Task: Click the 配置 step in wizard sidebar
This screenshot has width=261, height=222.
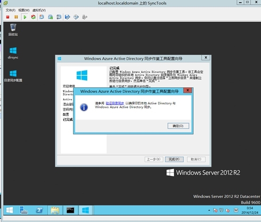Action: click(x=66, y=115)
